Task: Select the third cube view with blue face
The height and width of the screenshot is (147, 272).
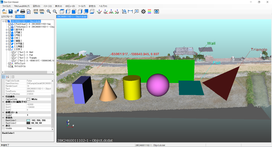Action: (x=74, y=12)
